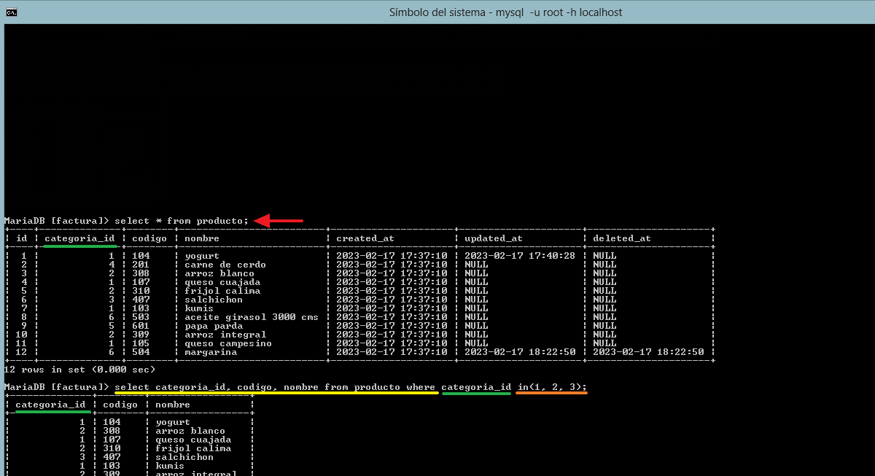The height and width of the screenshot is (476, 875).
Task: Click 'nombre' header in the second result table
Action: (x=173, y=405)
